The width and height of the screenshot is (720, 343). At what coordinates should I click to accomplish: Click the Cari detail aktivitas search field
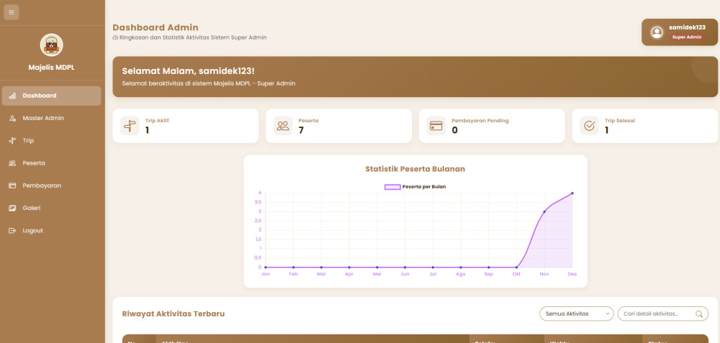pos(655,314)
